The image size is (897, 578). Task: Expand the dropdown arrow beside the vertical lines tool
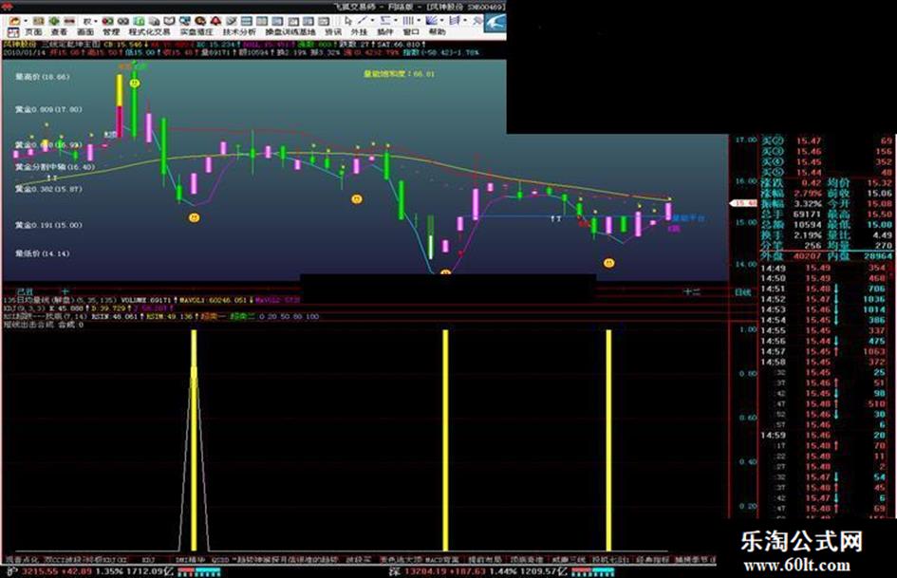[419, 21]
